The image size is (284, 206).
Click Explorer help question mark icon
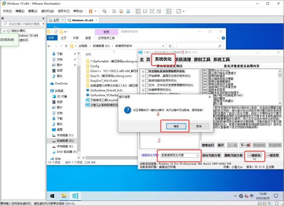[x=223, y=38]
